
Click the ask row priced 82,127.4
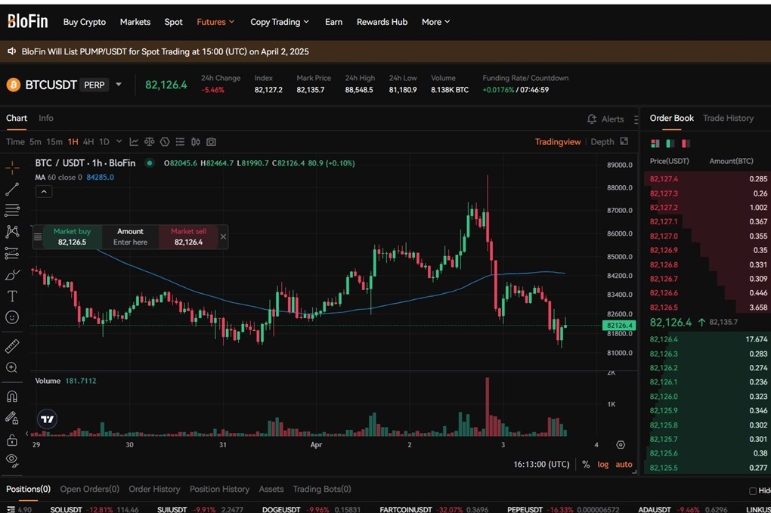pyautogui.click(x=706, y=179)
